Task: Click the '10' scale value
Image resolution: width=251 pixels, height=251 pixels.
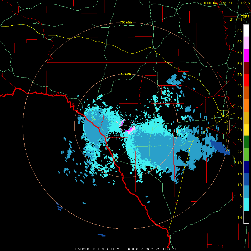Action: click(240, 185)
